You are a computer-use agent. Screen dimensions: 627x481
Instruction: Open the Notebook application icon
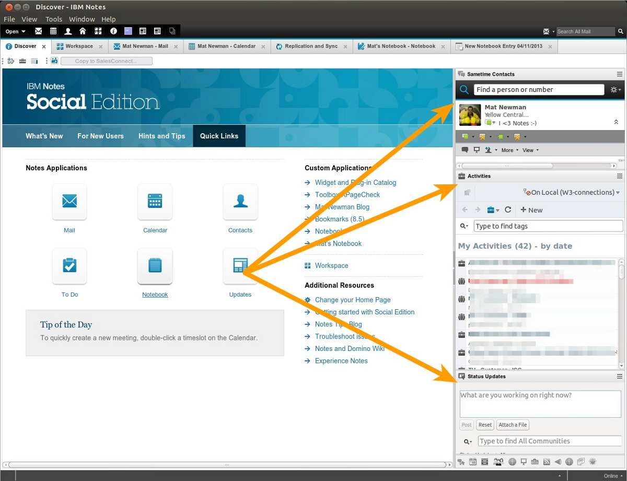(155, 266)
